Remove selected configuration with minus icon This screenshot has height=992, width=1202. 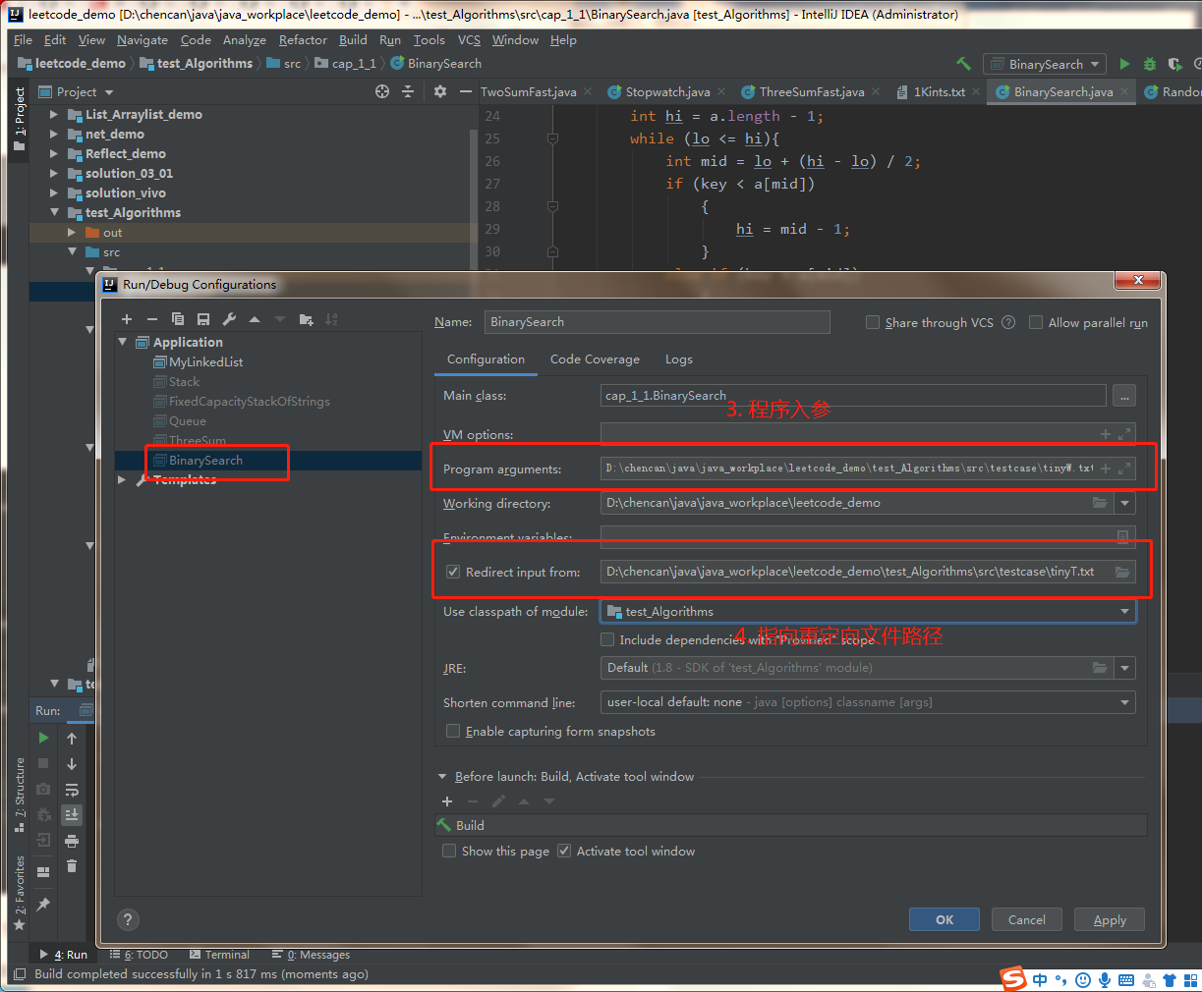click(x=152, y=319)
